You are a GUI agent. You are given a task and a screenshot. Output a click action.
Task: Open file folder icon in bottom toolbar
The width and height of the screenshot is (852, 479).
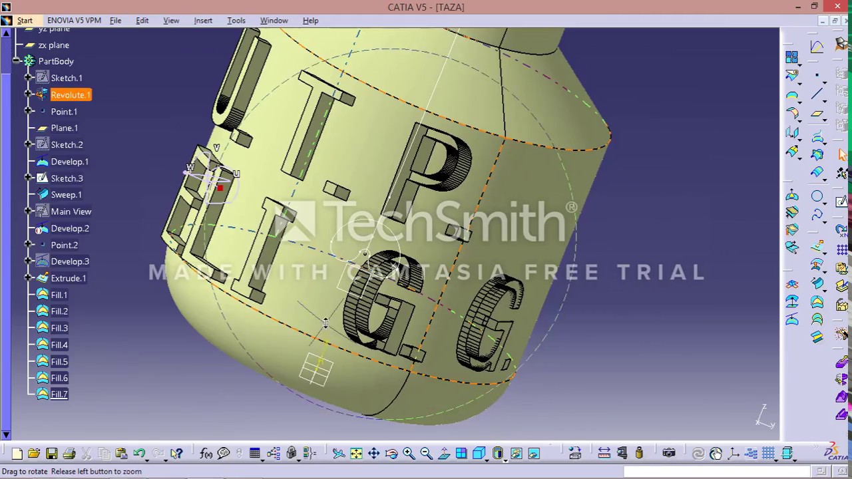point(34,454)
